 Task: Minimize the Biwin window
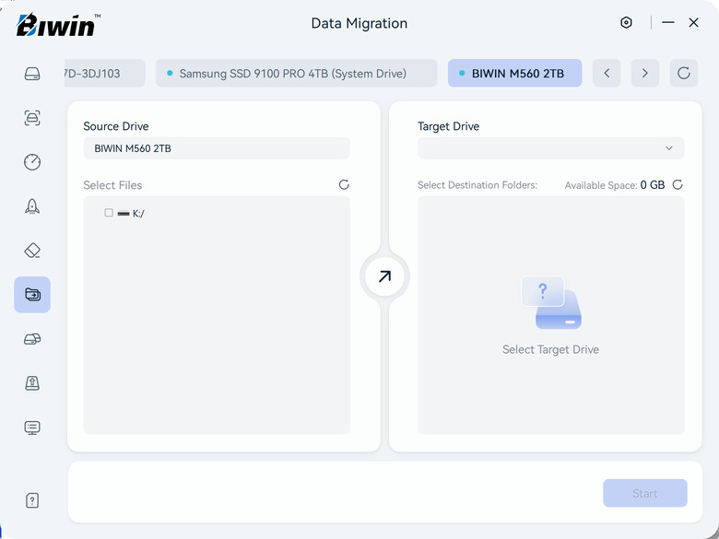[668, 22]
